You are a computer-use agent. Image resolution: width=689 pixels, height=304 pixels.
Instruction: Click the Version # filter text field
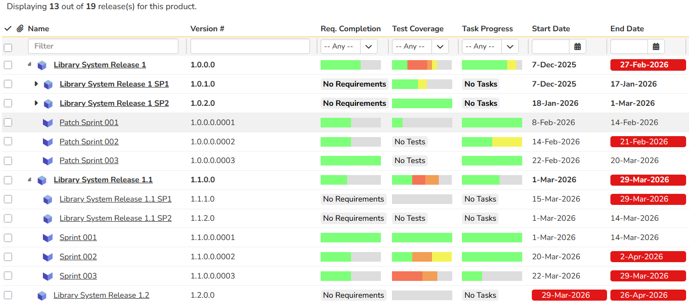click(250, 46)
